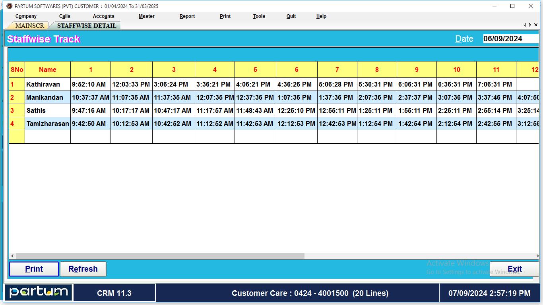Maximize the PARTUM window
The width and height of the screenshot is (543, 305).
pyautogui.click(x=512, y=6)
